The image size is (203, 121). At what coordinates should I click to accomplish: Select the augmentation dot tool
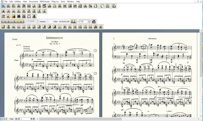pos(60,27)
